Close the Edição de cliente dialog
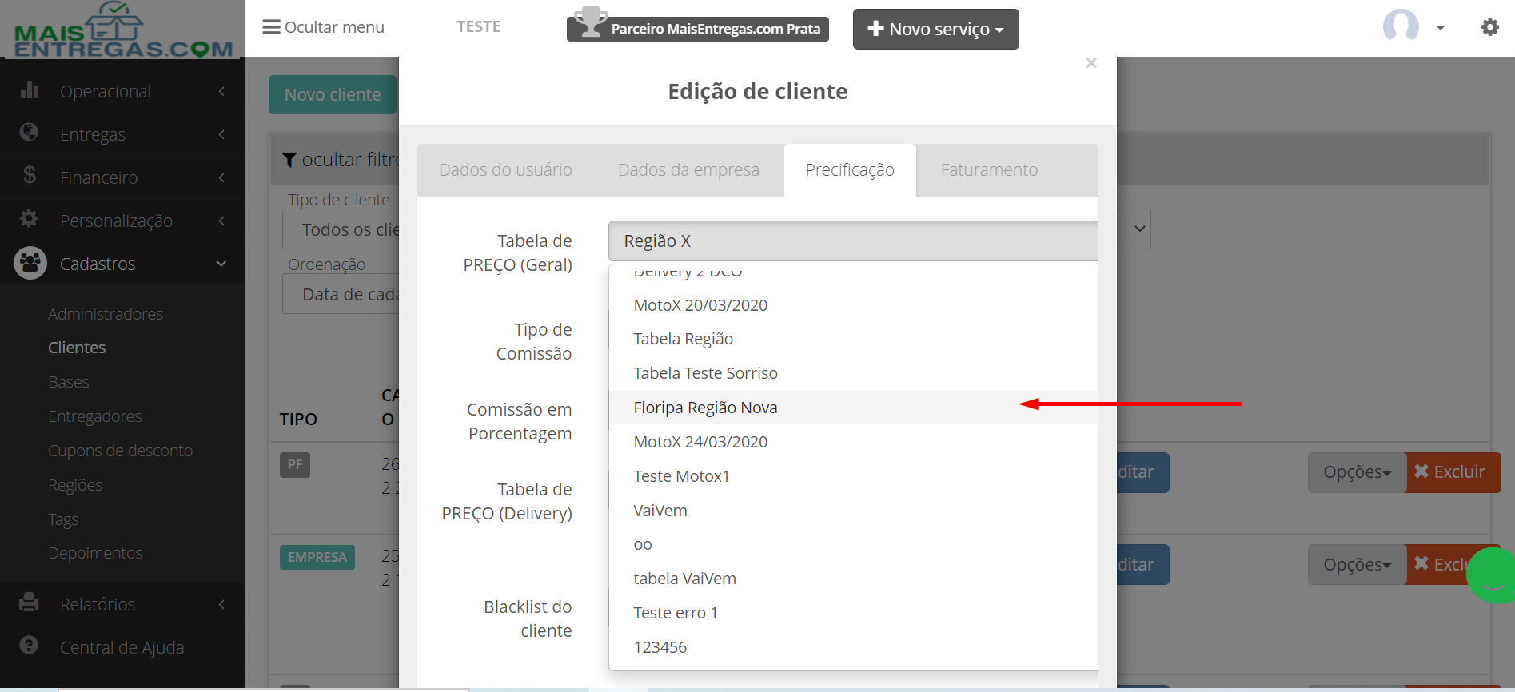The image size is (1515, 692). [1091, 62]
